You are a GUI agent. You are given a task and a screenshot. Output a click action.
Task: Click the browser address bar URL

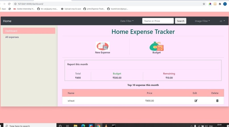pos(30,4)
